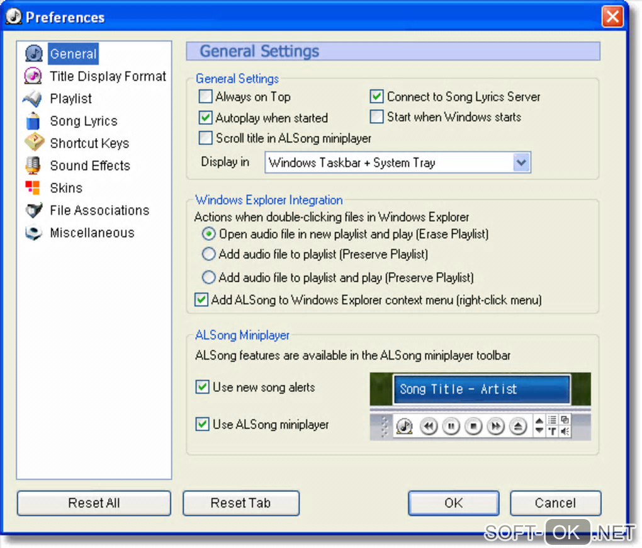
Task: Click the miniplayer up arrow
Action: 539,421
